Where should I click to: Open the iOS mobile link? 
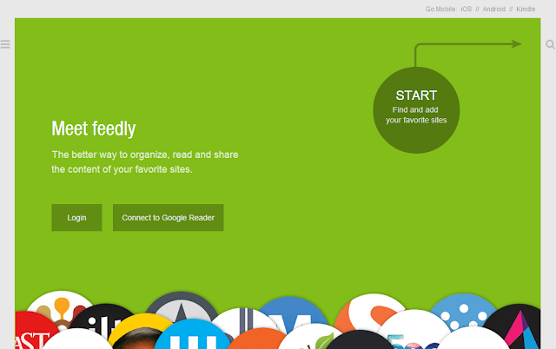tap(466, 10)
